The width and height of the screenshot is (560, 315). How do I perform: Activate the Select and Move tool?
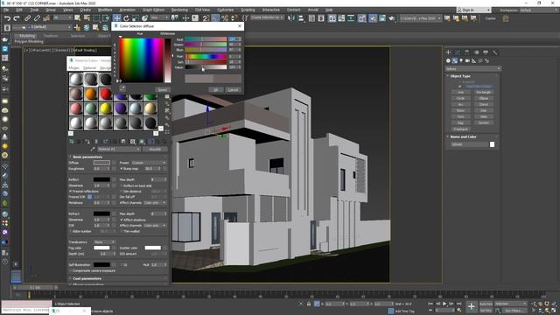116,17
